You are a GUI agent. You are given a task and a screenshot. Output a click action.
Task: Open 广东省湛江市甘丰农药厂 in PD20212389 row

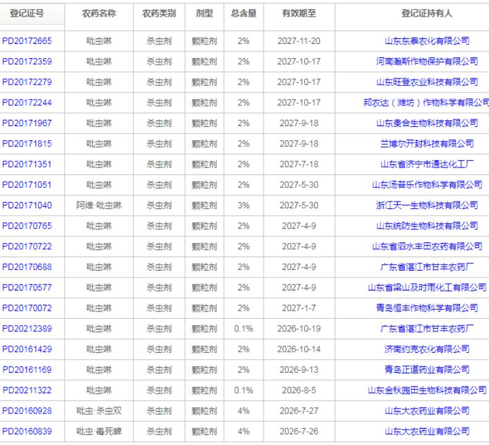pos(427,329)
